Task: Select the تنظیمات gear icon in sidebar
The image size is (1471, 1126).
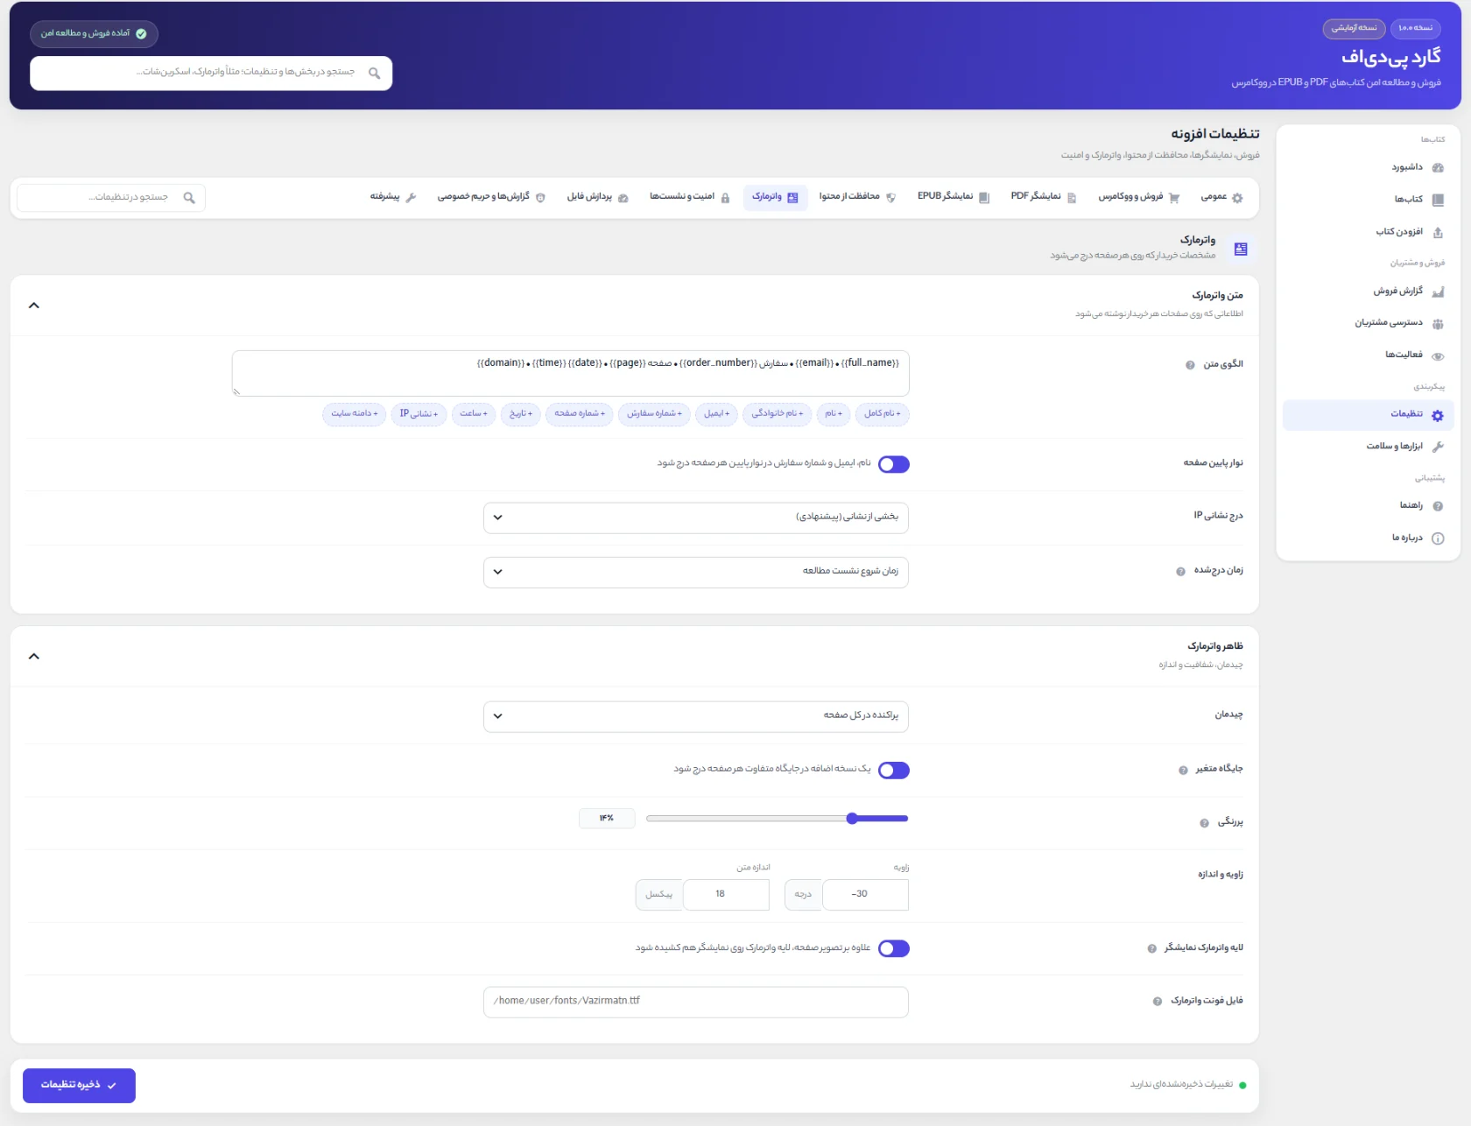Action: coord(1438,415)
